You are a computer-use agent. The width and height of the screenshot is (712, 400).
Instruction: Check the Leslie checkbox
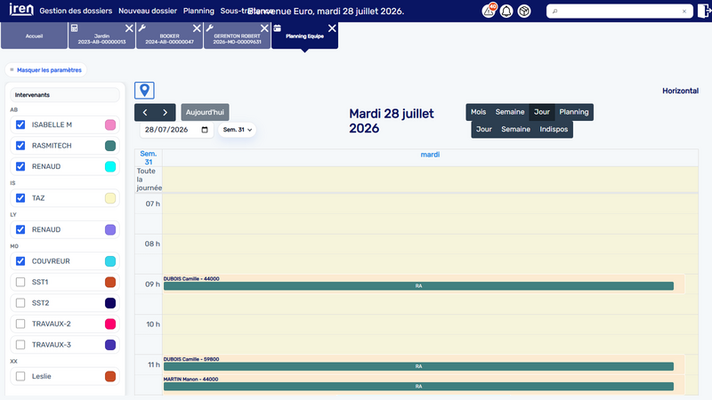[x=20, y=376]
